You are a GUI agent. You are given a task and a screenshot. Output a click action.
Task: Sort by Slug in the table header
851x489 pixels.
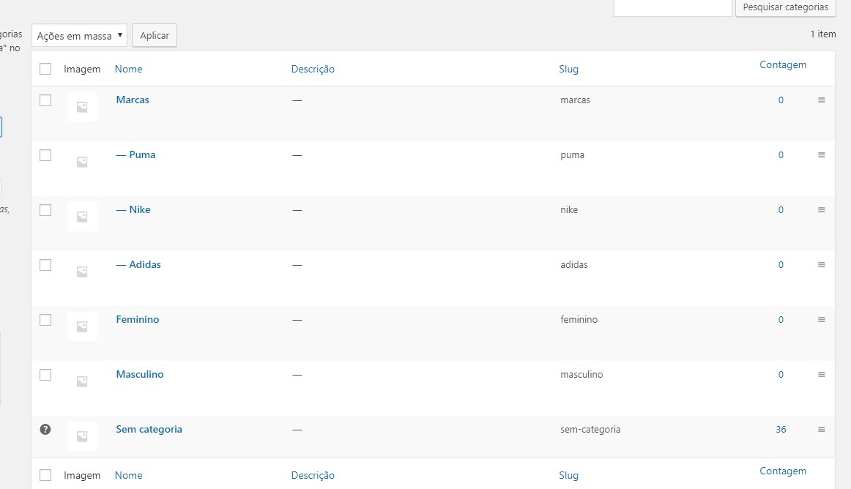(569, 69)
